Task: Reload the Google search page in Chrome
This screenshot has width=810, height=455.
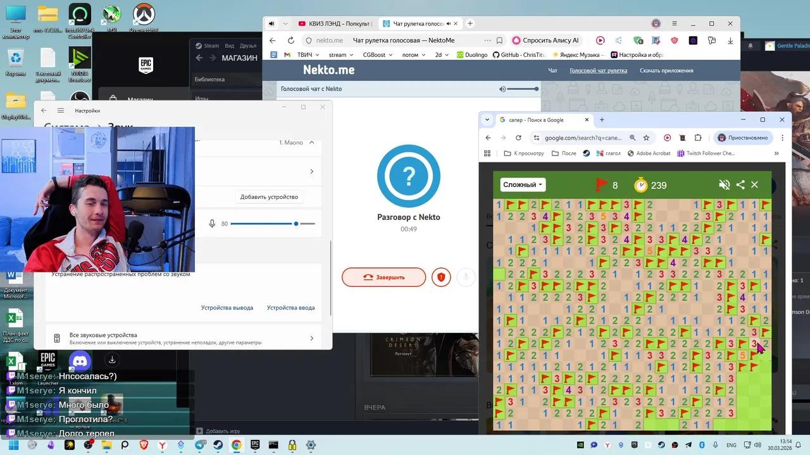Action: click(x=518, y=138)
